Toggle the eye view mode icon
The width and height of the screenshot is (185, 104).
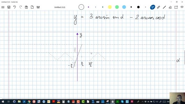(182, 7)
